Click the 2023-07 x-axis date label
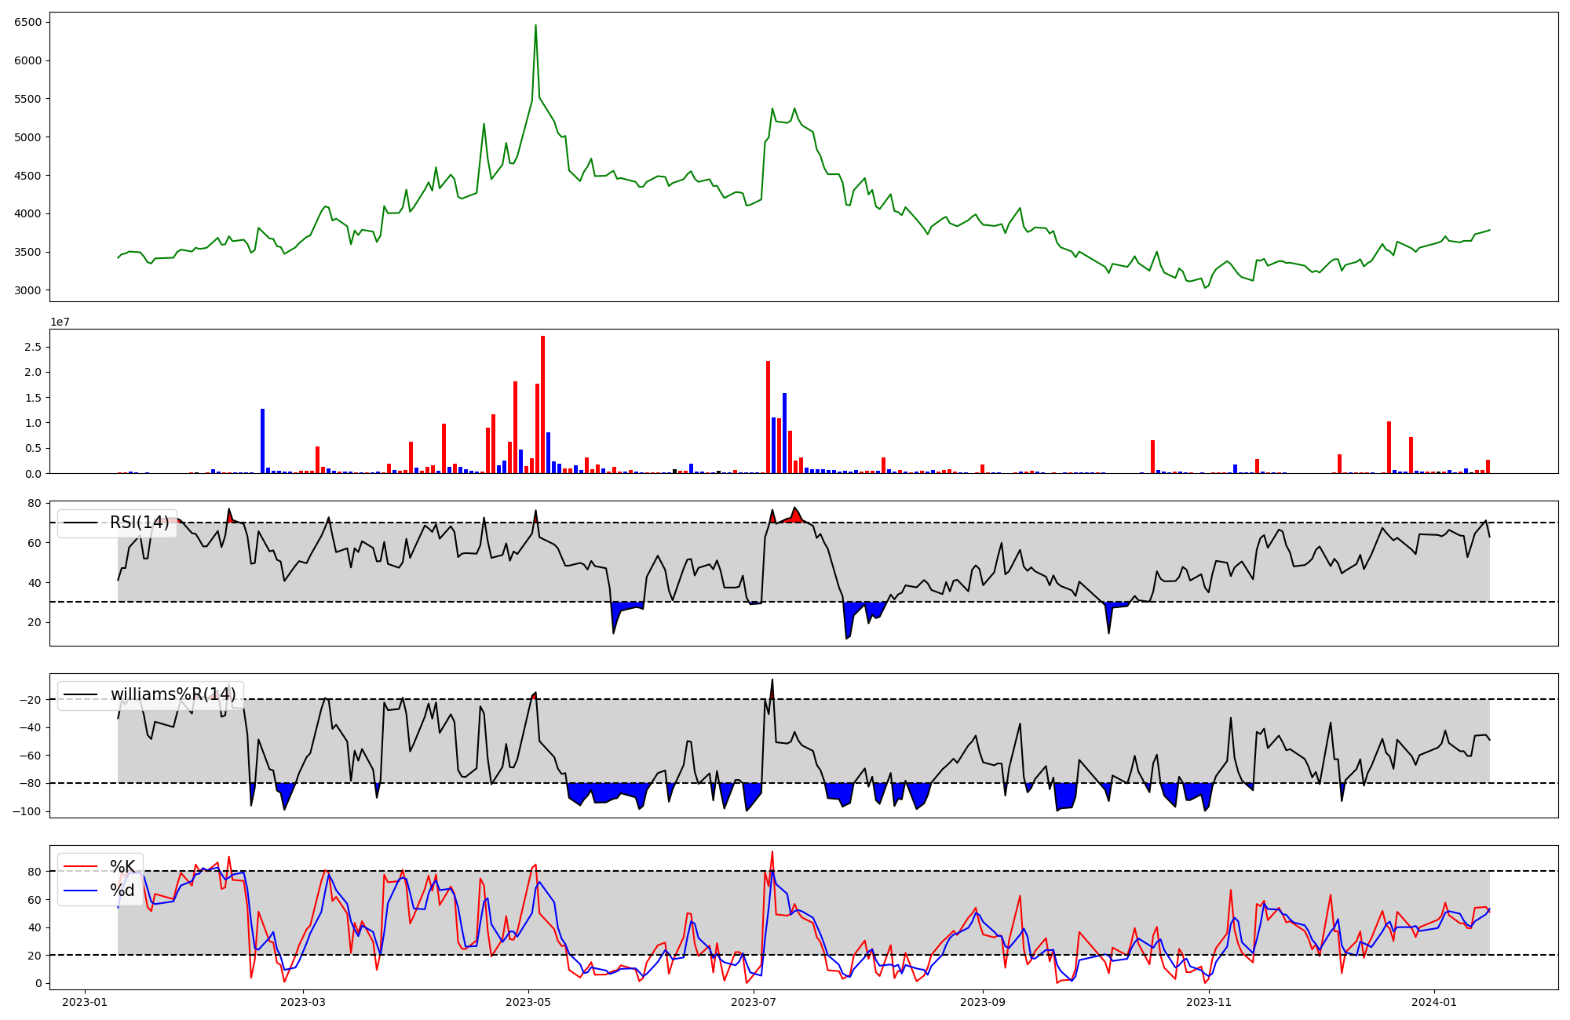 754,1002
